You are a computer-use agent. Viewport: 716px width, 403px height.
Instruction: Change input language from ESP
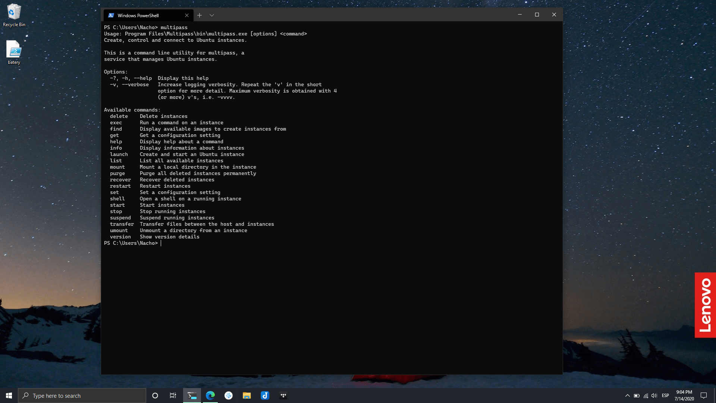(x=665, y=396)
